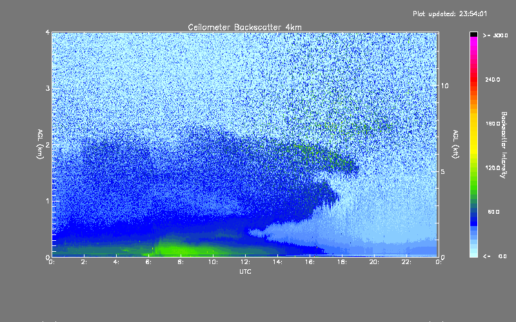
Task: Click the '12:' UTC tick label
Action: pos(245,262)
